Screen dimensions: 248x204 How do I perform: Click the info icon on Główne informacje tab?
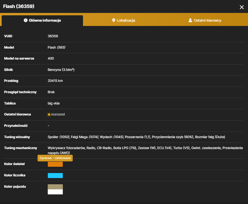(26, 20)
